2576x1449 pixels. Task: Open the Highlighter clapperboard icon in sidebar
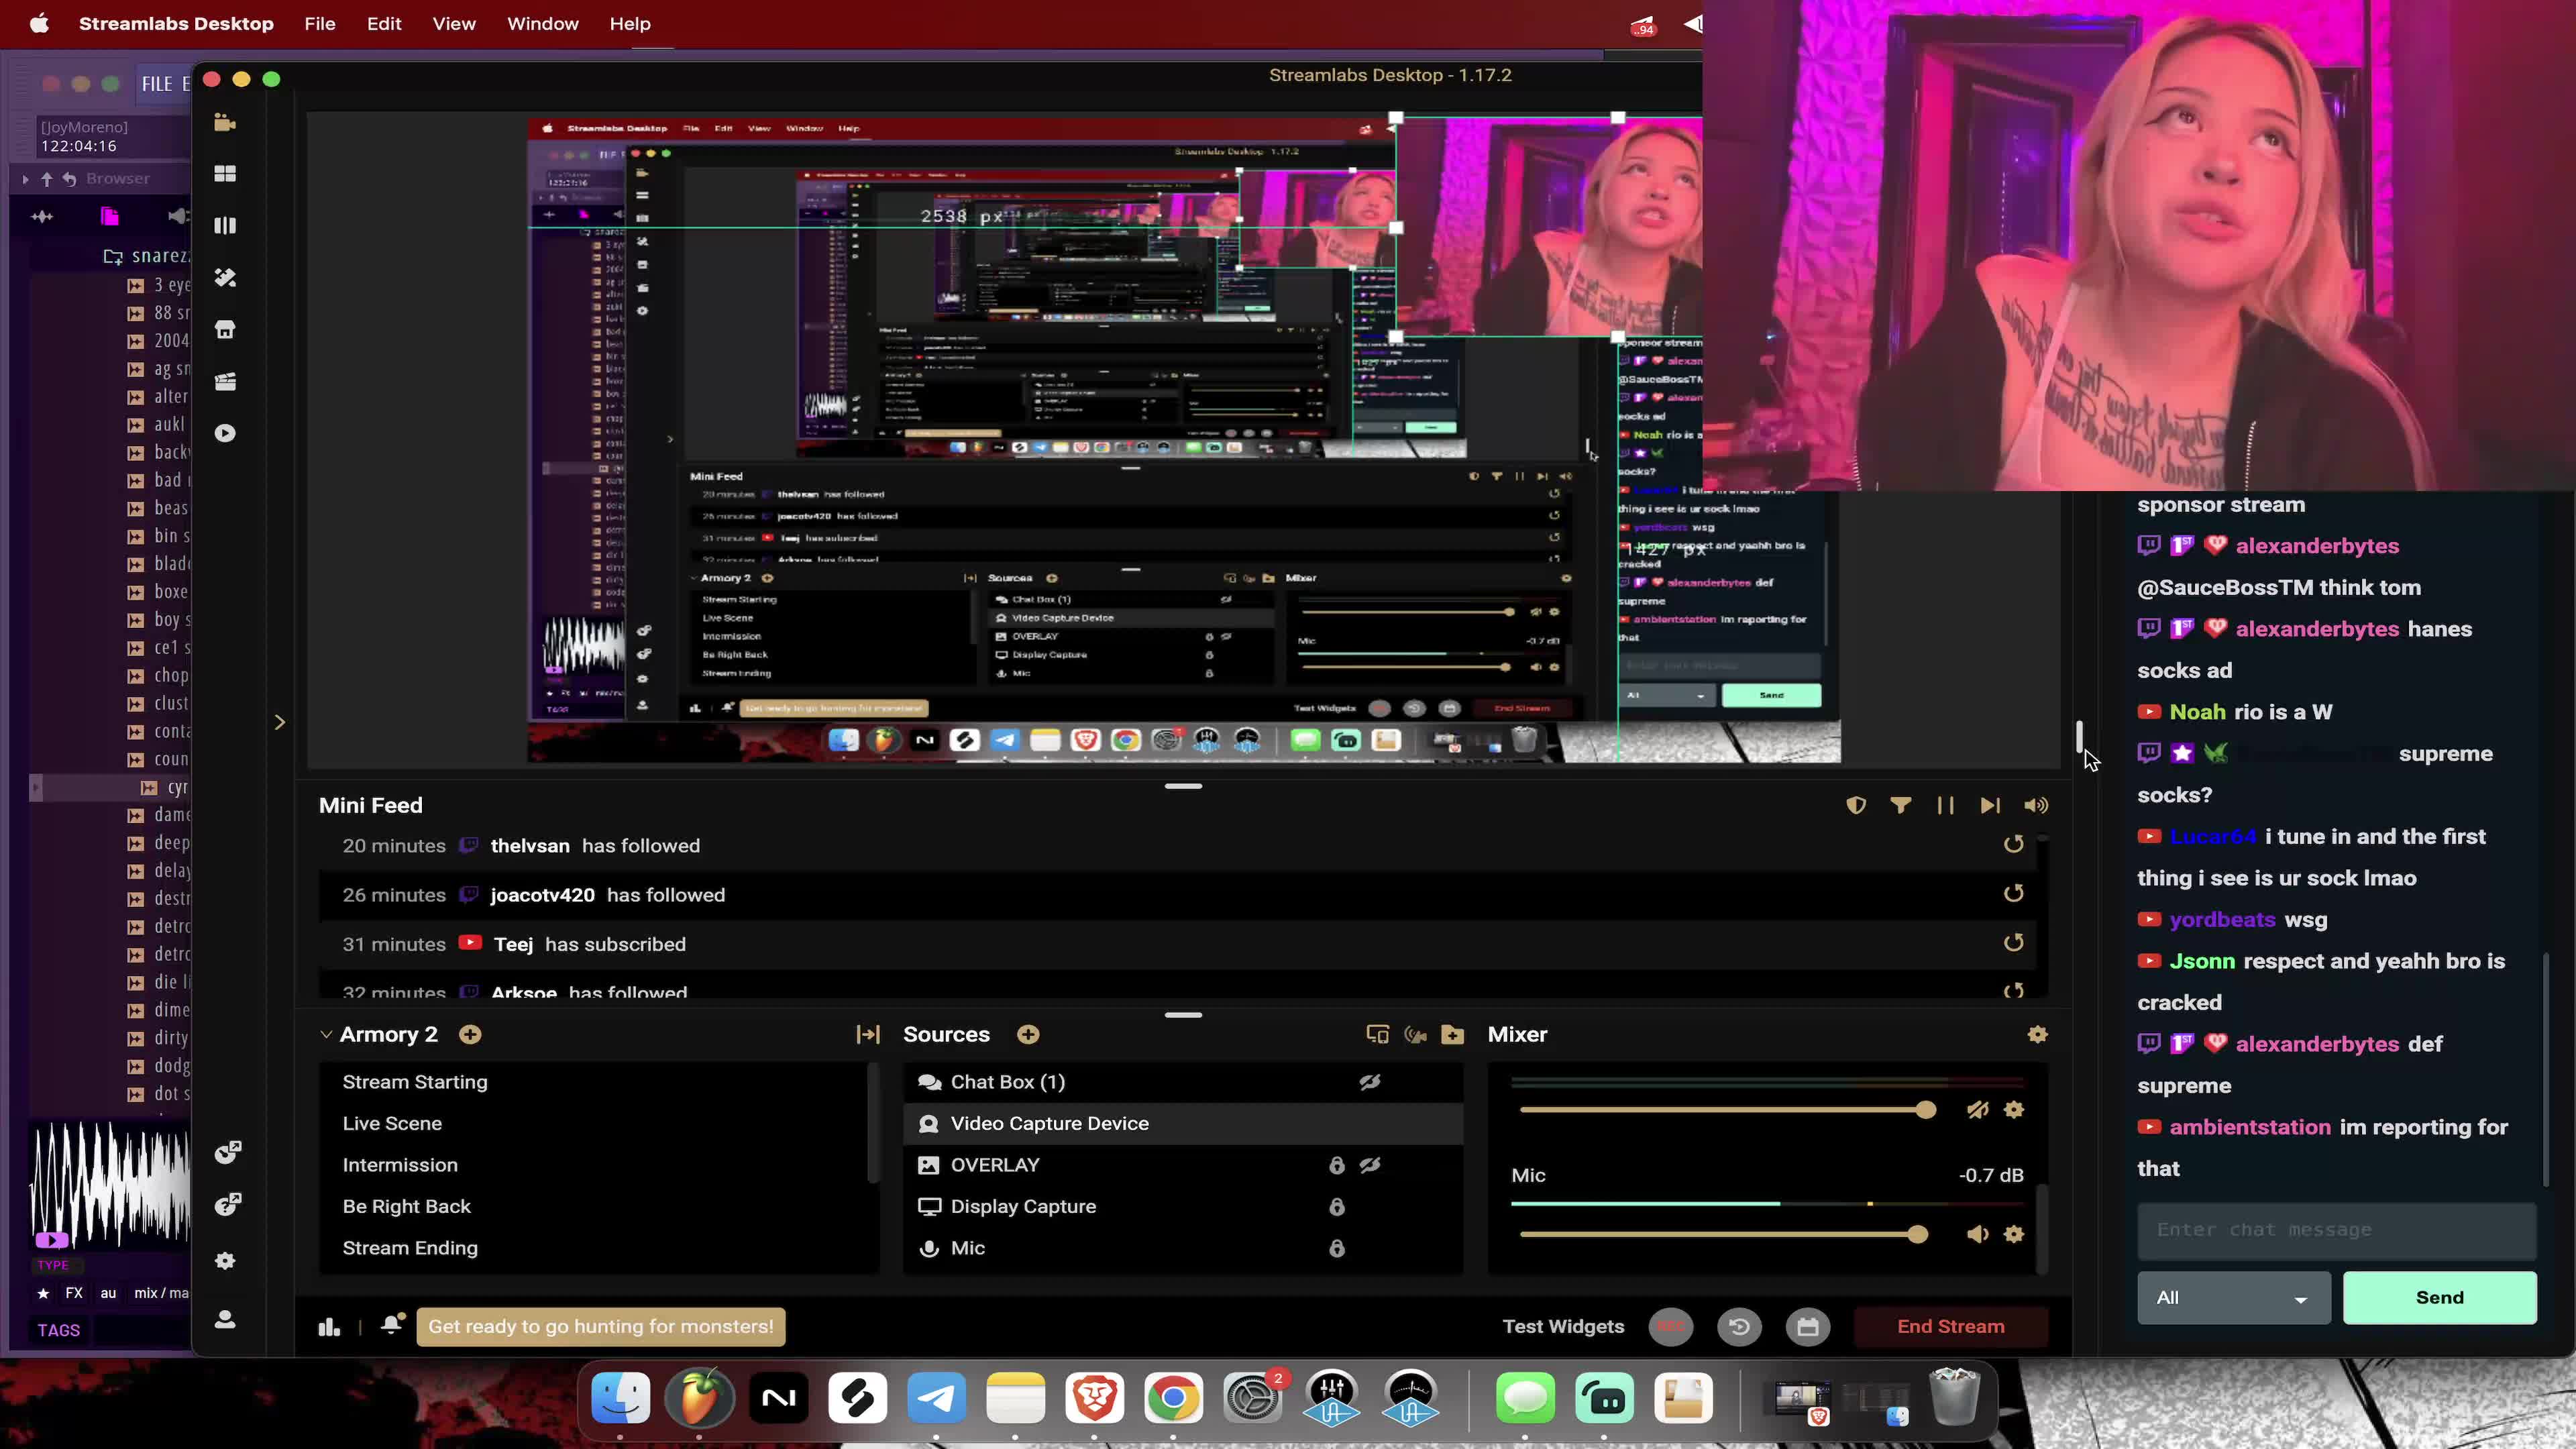click(x=225, y=381)
